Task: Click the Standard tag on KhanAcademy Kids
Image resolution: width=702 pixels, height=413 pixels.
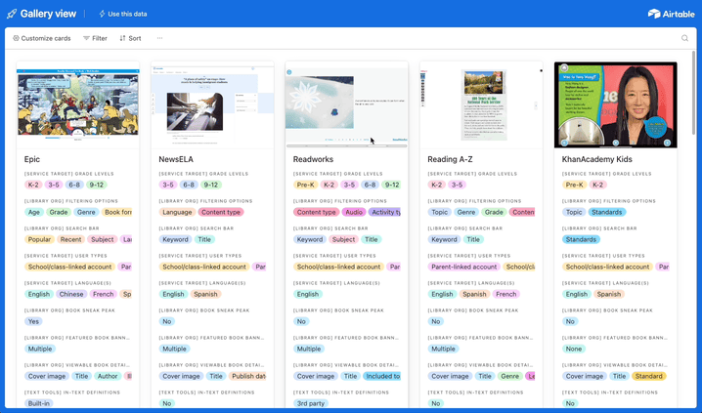Action: pos(649,376)
